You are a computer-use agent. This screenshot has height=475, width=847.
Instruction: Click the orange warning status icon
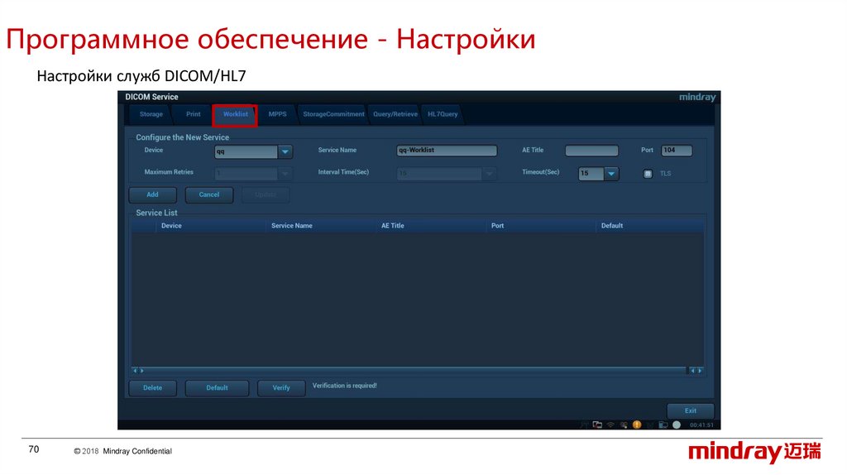point(637,425)
